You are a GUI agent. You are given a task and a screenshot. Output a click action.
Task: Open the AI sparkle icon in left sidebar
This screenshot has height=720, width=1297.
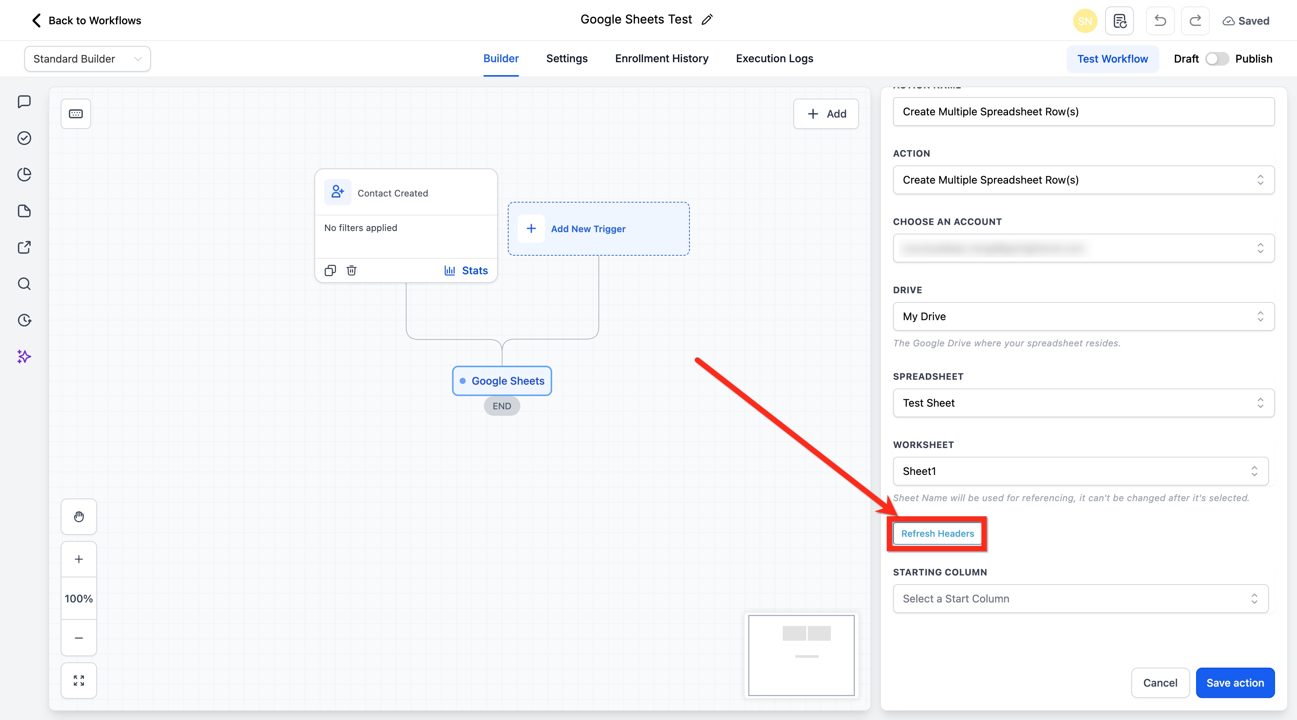tap(24, 357)
